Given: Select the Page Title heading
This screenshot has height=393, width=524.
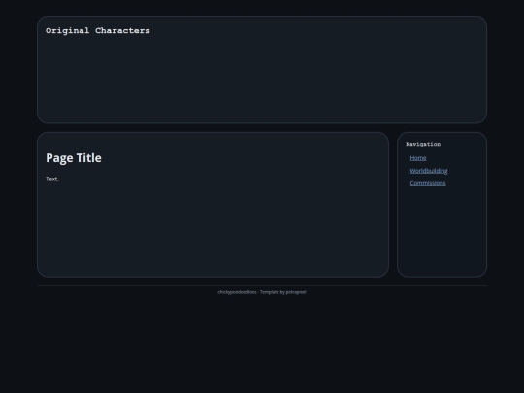Looking at the screenshot, I should coord(74,158).
